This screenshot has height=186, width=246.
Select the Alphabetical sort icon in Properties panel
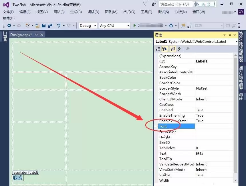164,49
